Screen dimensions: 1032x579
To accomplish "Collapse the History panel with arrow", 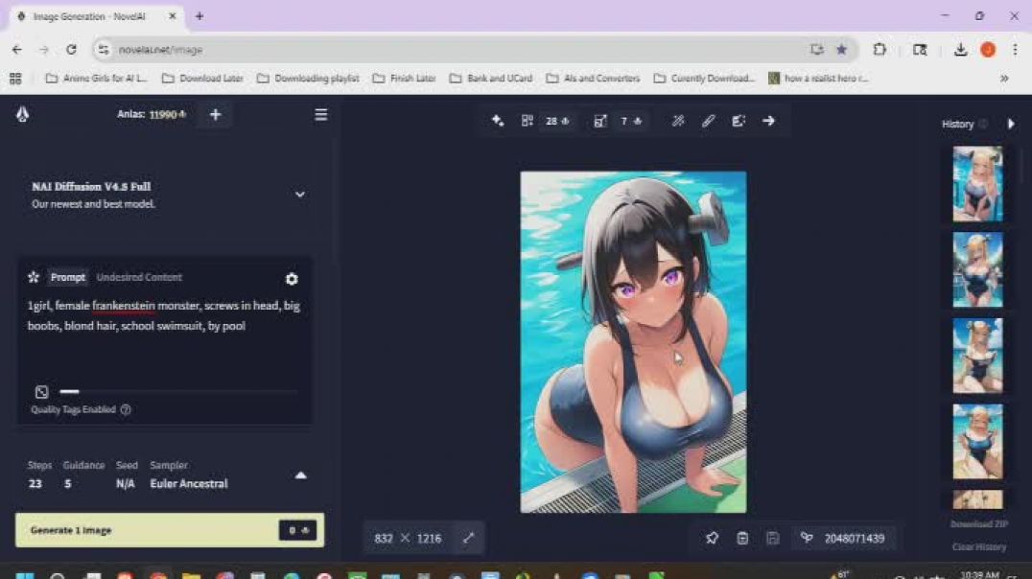I will click(1011, 124).
